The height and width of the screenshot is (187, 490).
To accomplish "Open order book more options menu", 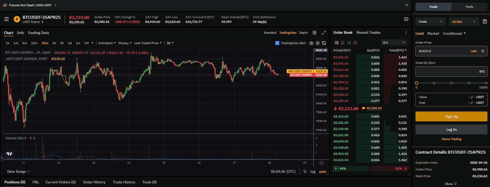I will point(406,33).
